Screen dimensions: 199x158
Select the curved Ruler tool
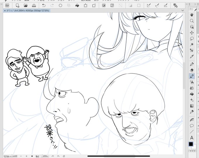coord(192,120)
